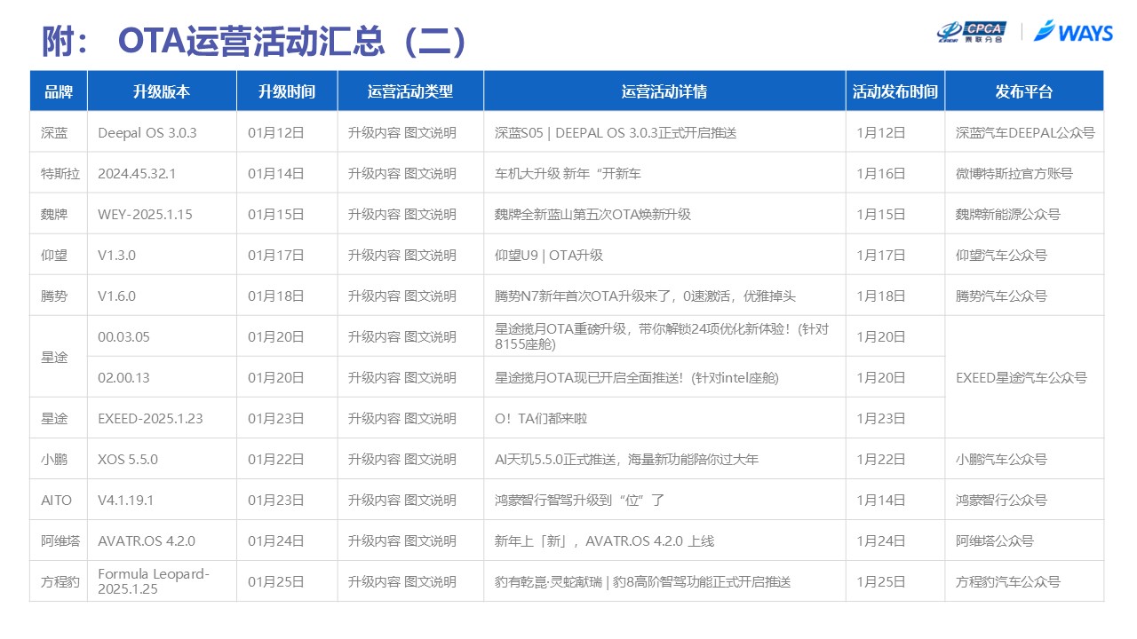
Task: Select detail 豹有乾崑·灵蛇献瑞
Action: click(643, 582)
